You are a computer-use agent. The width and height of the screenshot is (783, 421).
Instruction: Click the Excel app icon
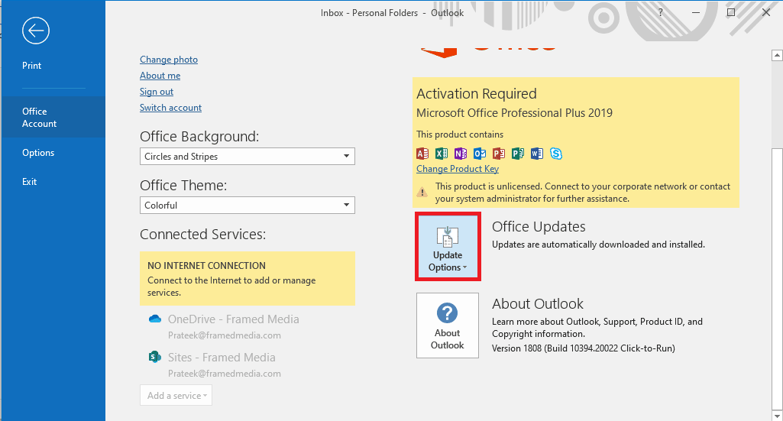[x=442, y=154]
